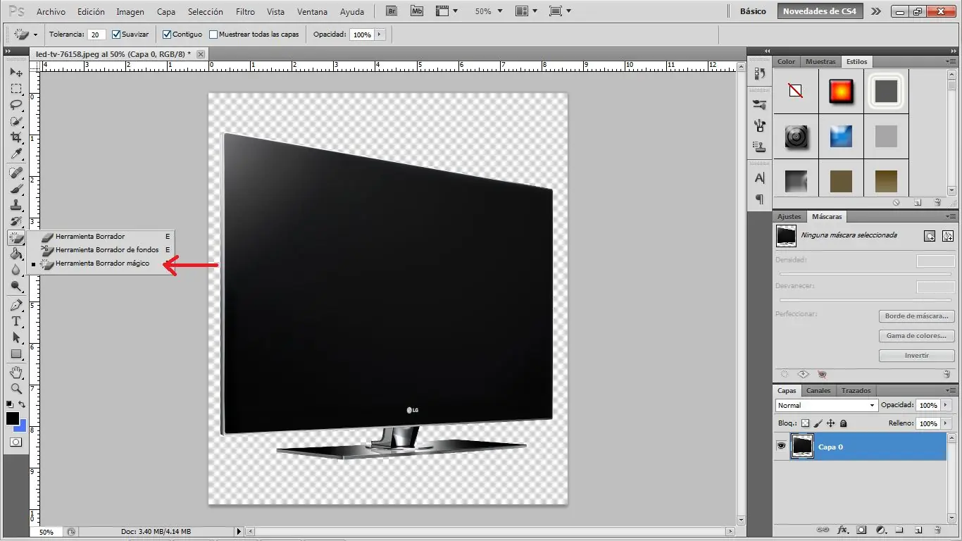Add vector mask in Máscaras panel

948,236
